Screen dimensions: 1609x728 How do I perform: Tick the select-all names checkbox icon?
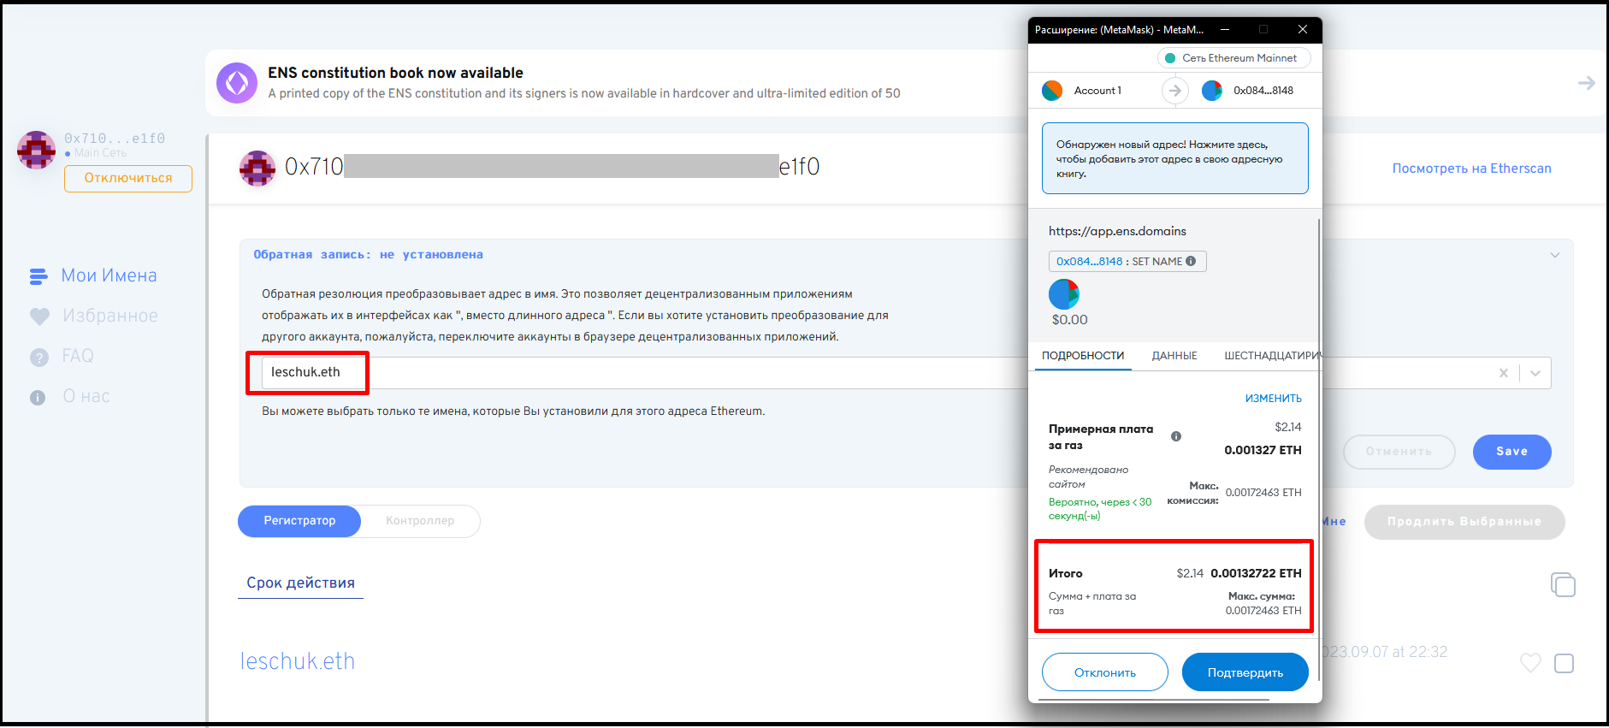[1563, 584]
